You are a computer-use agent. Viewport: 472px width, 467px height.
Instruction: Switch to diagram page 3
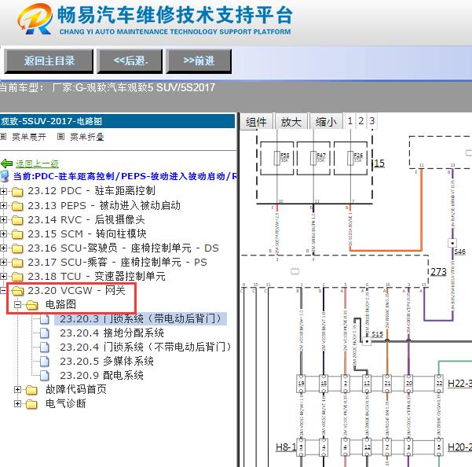(x=372, y=121)
